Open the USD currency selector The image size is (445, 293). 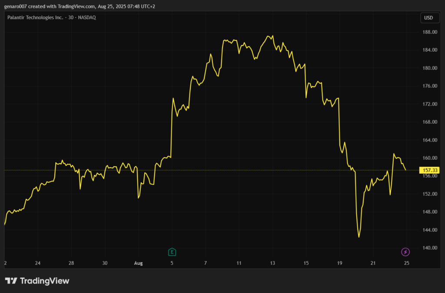coord(428,18)
